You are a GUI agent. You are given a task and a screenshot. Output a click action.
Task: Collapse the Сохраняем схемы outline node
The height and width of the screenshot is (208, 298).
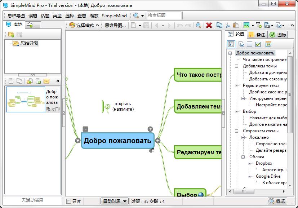(x=237, y=131)
